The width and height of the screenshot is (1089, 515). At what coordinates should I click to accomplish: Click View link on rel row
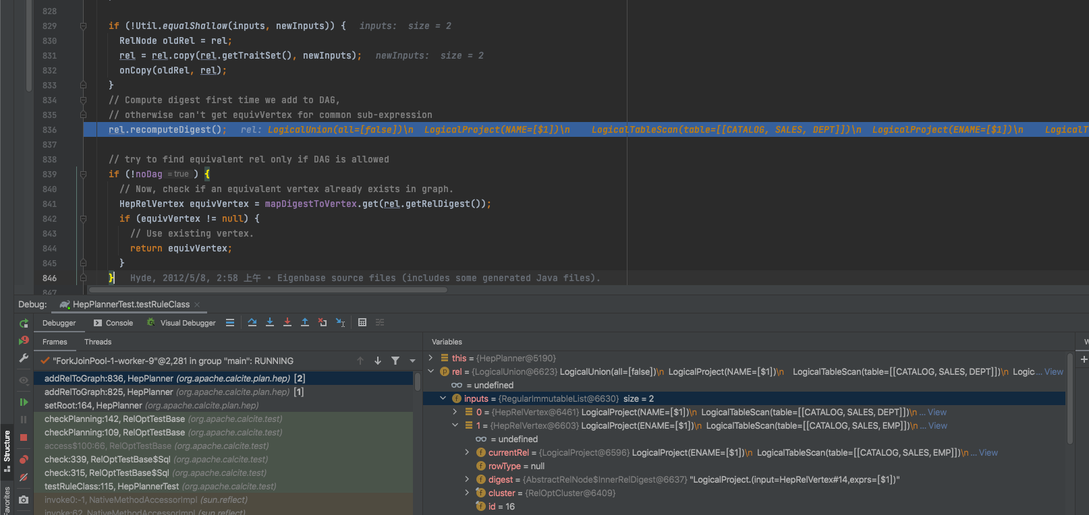(1054, 371)
